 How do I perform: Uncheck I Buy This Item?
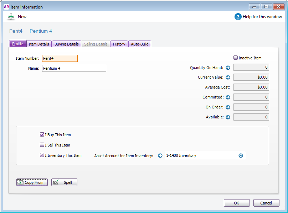pyautogui.click(x=42, y=134)
